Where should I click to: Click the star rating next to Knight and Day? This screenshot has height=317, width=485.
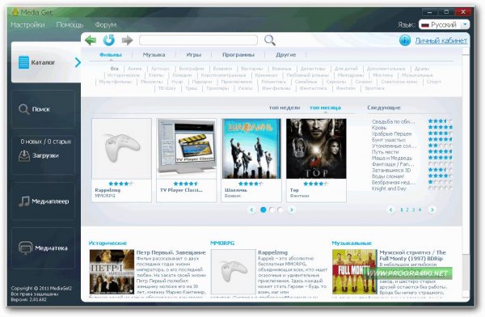coord(441,188)
